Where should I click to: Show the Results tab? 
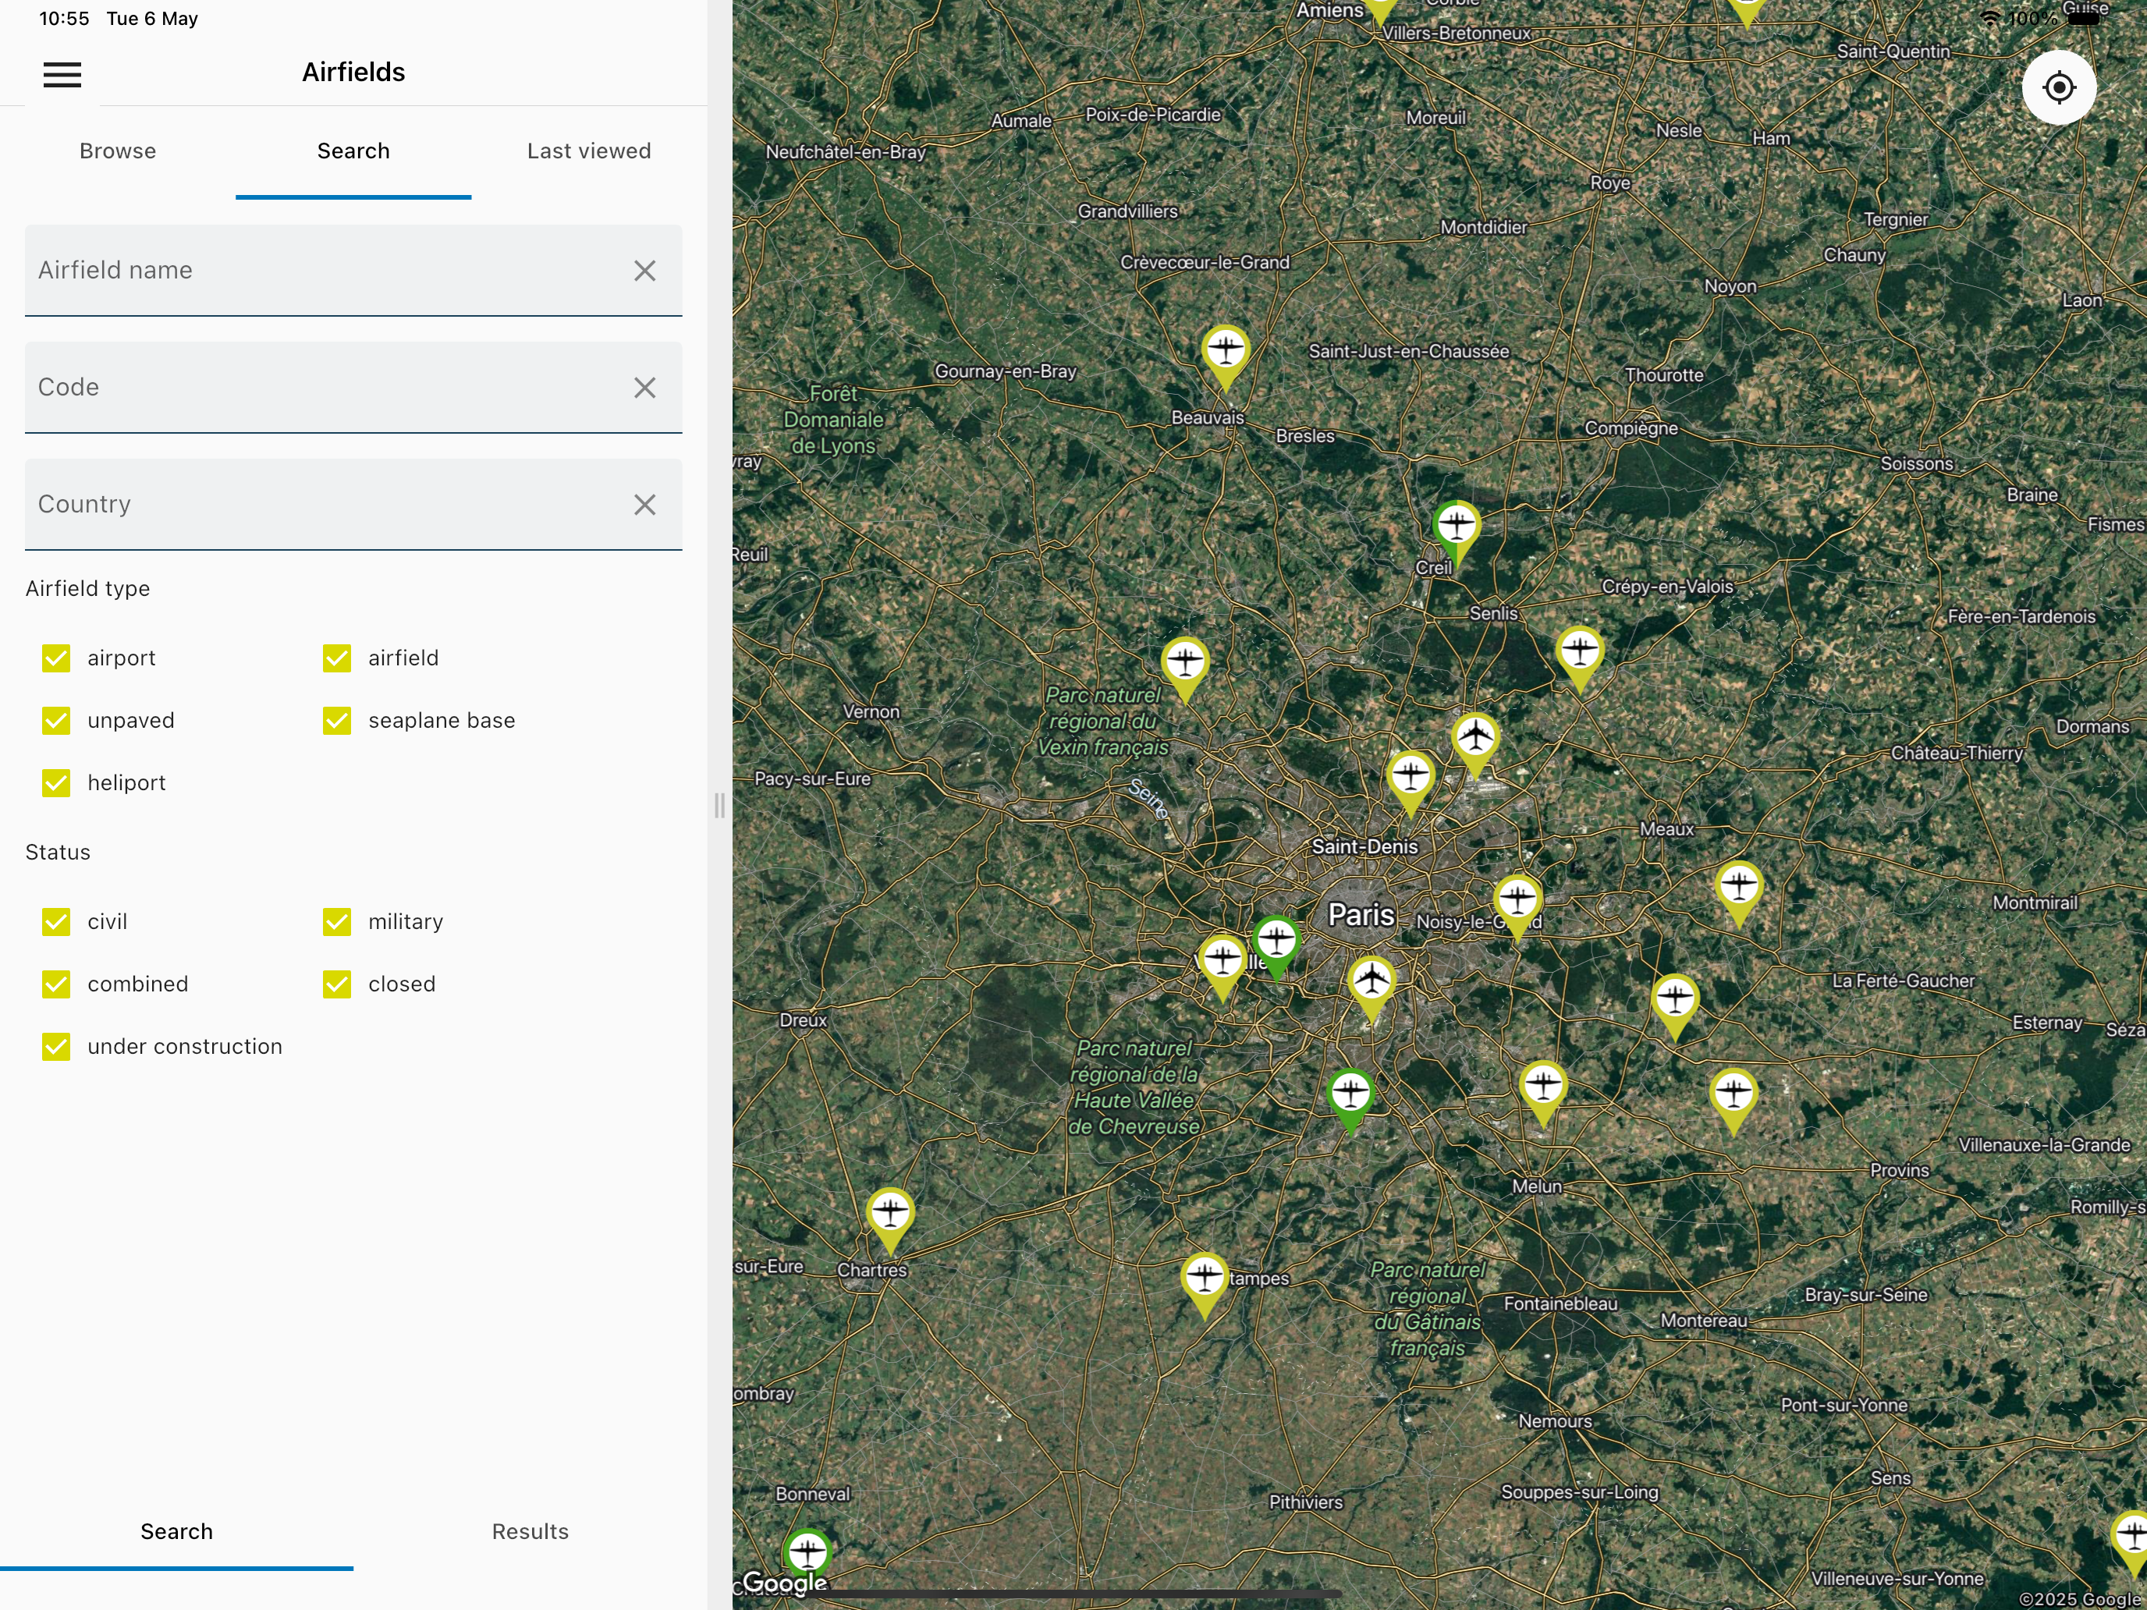click(x=530, y=1531)
